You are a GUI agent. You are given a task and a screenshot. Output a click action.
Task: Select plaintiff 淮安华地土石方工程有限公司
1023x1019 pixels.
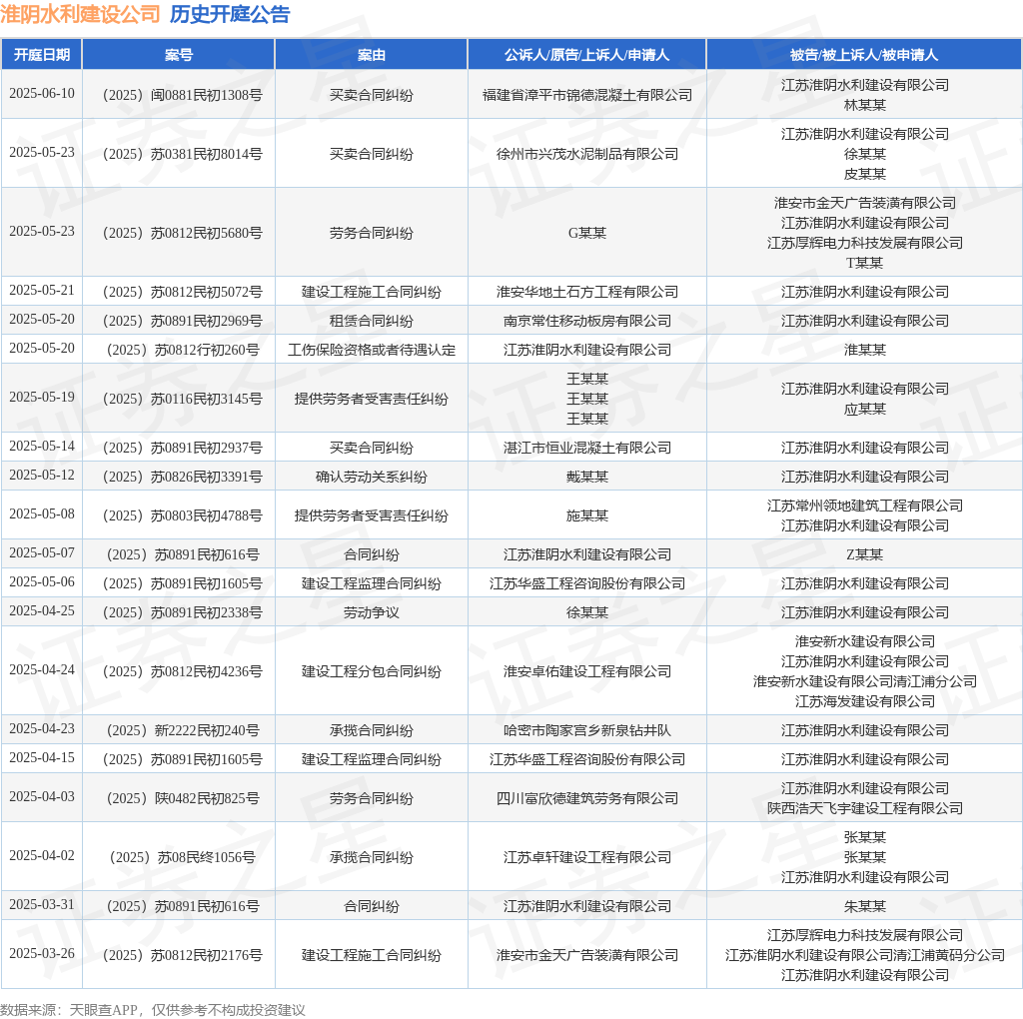coord(587,292)
